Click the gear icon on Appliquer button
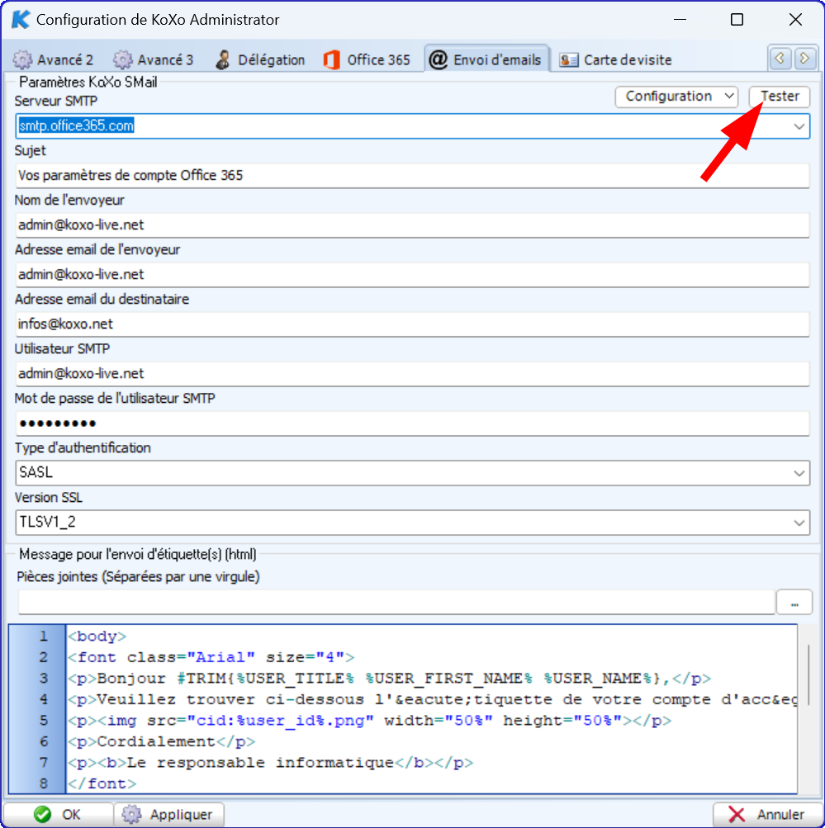The image size is (825, 828). tap(131, 814)
